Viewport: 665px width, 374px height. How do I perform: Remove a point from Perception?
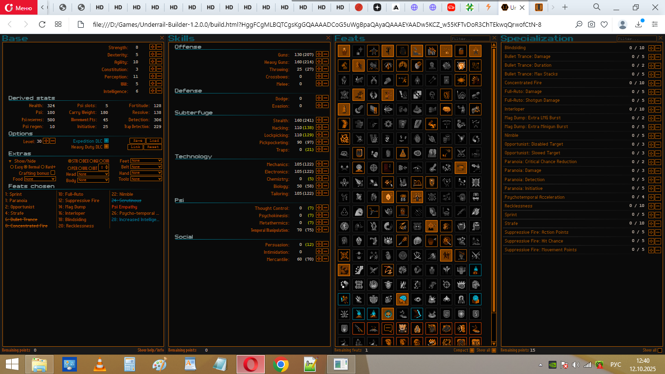(x=159, y=76)
